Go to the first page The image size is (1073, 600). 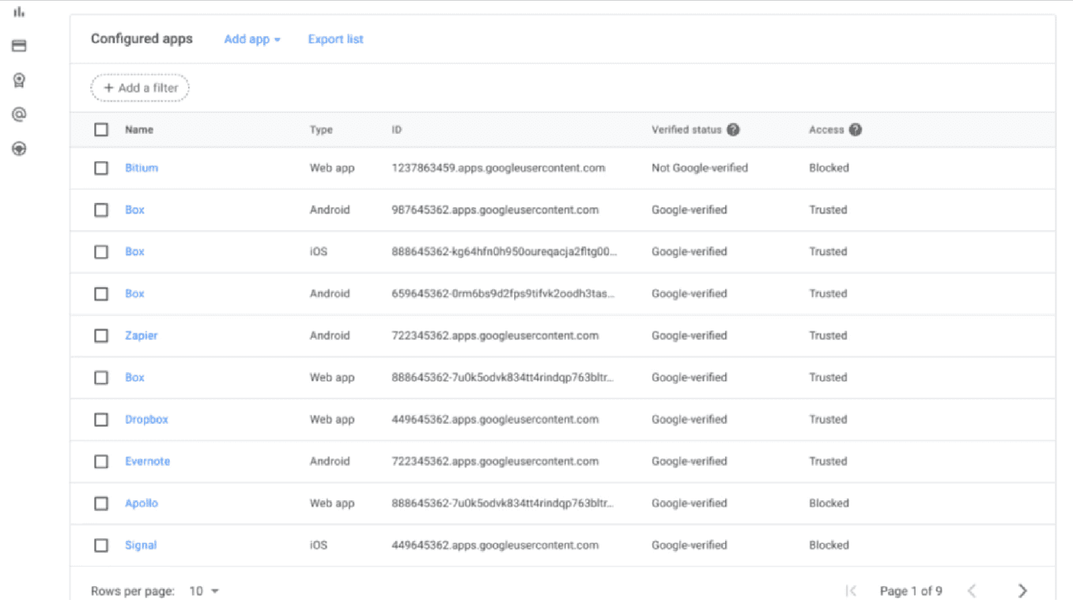[851, 591]
